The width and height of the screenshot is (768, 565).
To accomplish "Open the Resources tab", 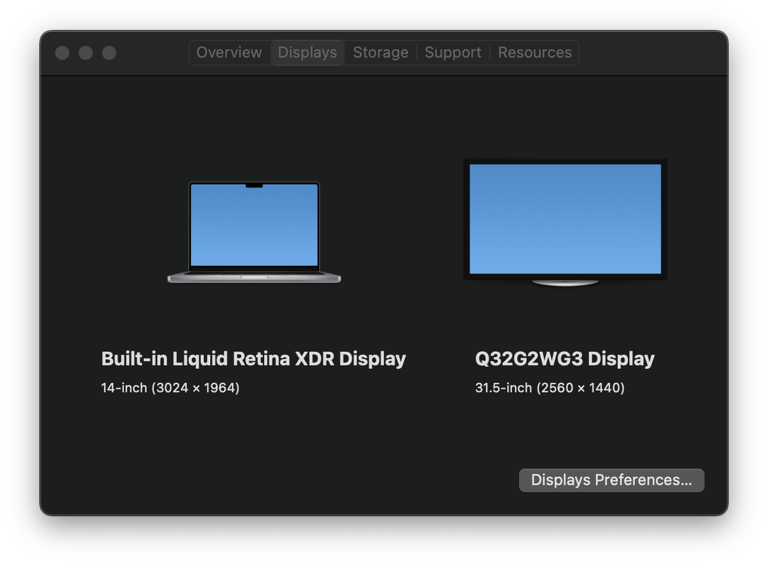I will click(x=534, y=53).
